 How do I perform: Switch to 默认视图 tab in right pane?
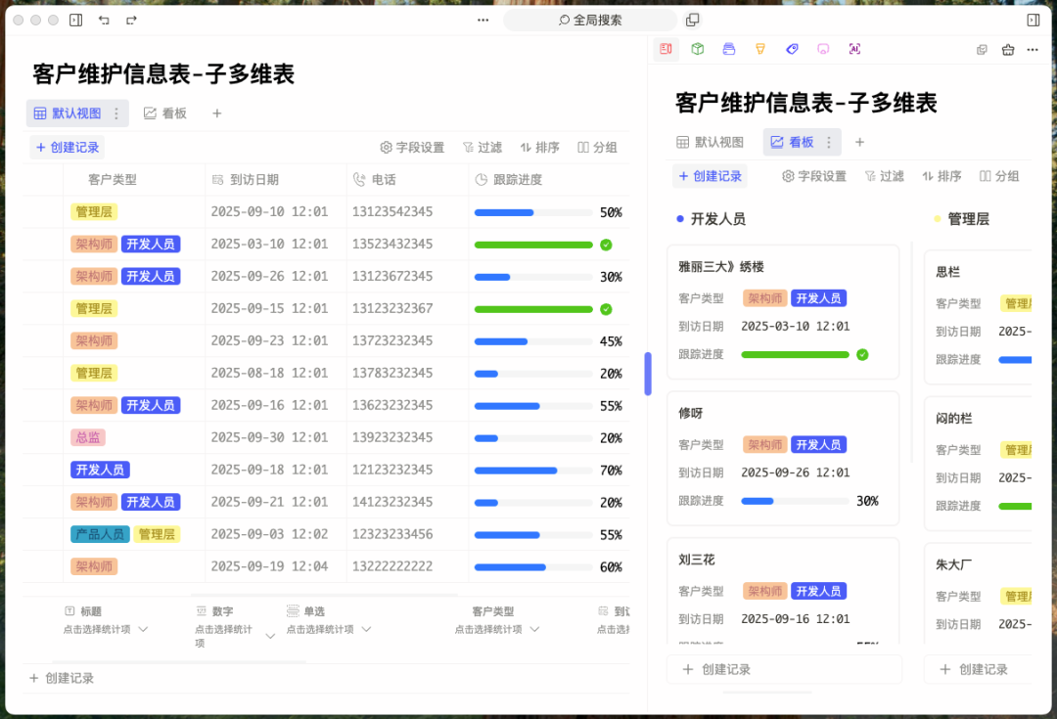[710, 142]
